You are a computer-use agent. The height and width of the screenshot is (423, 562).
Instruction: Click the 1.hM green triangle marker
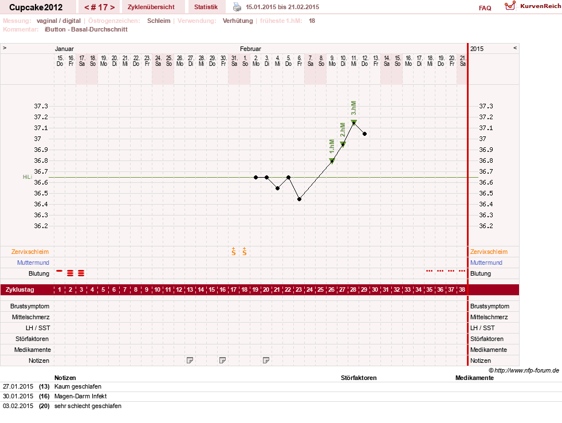pyautogui.click(x=332, y=161)
